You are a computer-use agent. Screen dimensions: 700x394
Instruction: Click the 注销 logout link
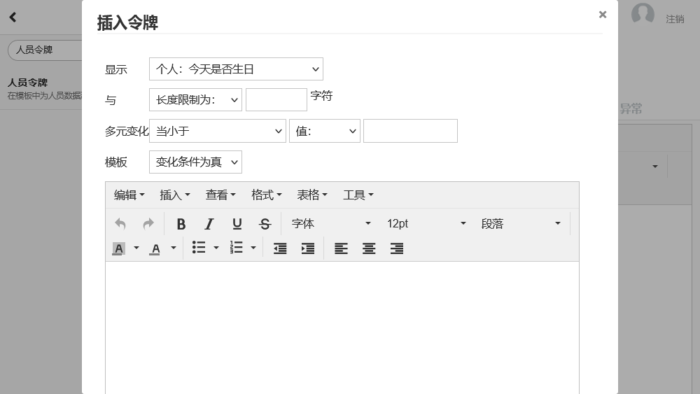[x=675, y=19]
